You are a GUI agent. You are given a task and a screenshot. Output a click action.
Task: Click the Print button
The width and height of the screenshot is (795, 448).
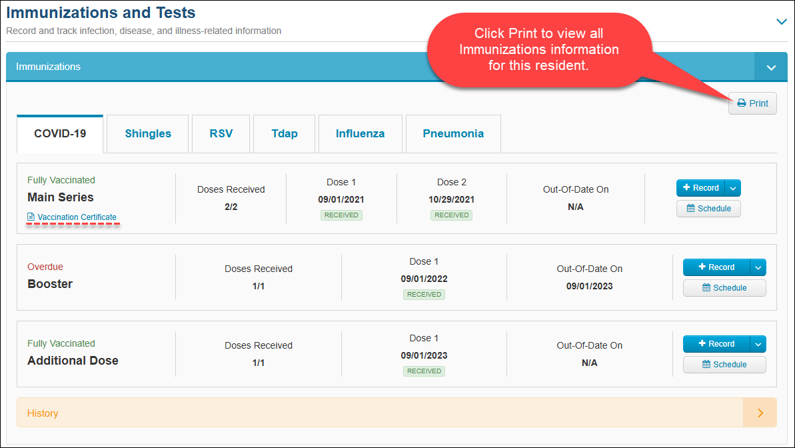(752, 103)
